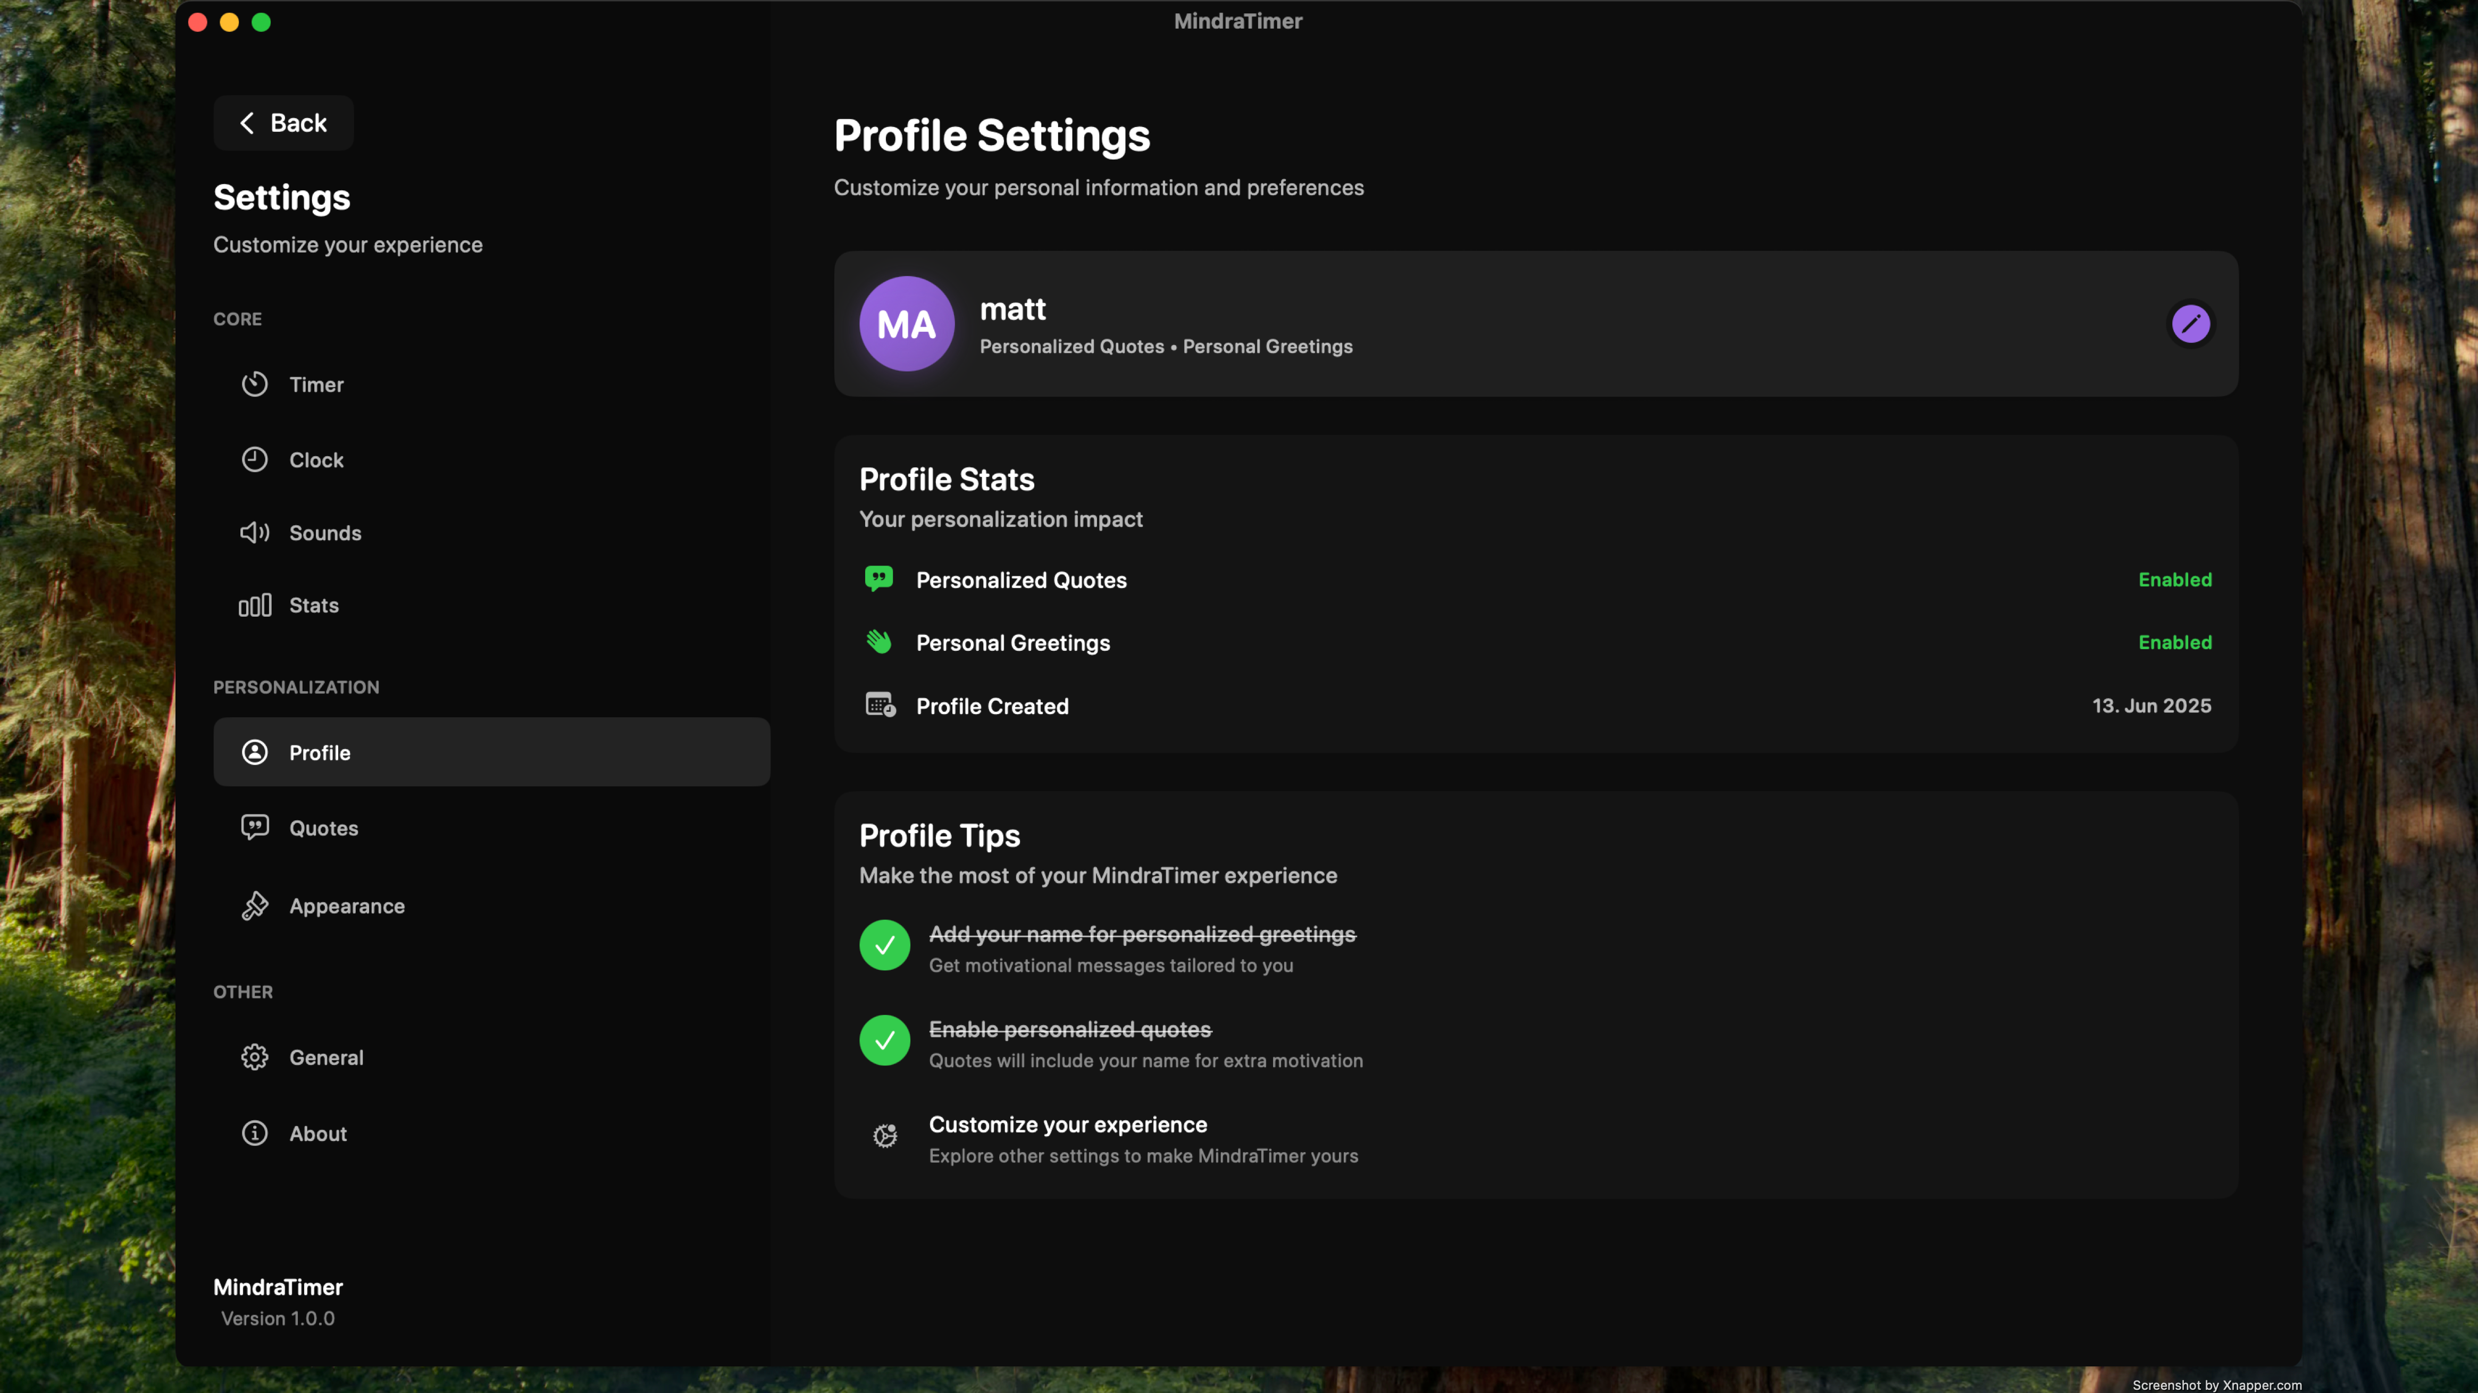Click the calendar icon next to Profile Created
The width and height of the screenshot is (2478, 1393).
[879, 704]
